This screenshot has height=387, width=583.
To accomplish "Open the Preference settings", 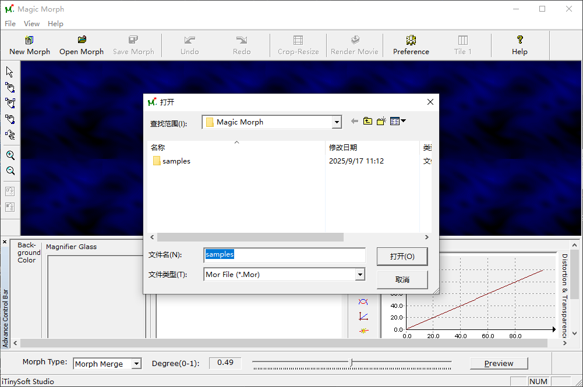I will pos(411,45).
